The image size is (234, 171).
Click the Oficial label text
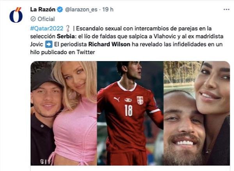(x=46, y=19)
